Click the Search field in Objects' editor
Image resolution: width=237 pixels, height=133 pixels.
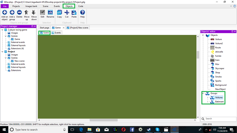tap(218, 119)
